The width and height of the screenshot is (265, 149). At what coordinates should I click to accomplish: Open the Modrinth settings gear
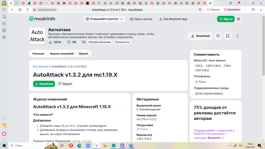(238, 19)
